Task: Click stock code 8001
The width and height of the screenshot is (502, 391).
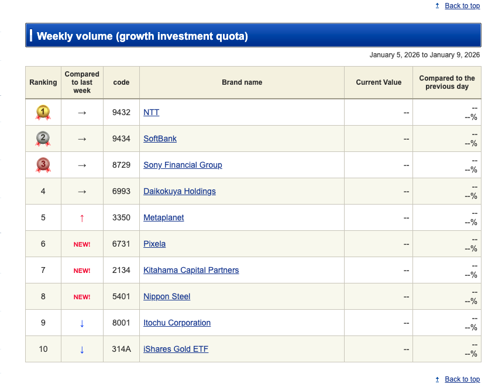Action: click(121, 323)
